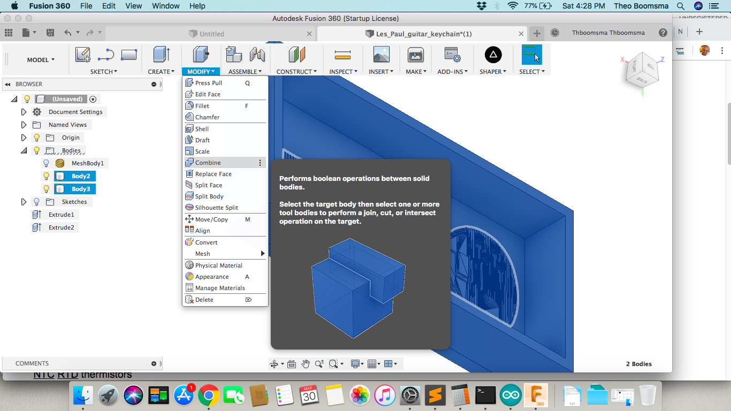Image resolution: width=731 pixels, height=411 pixels.
Task: Toggle visibility lightbulb for Sketches folder
Action: [37, 202]
